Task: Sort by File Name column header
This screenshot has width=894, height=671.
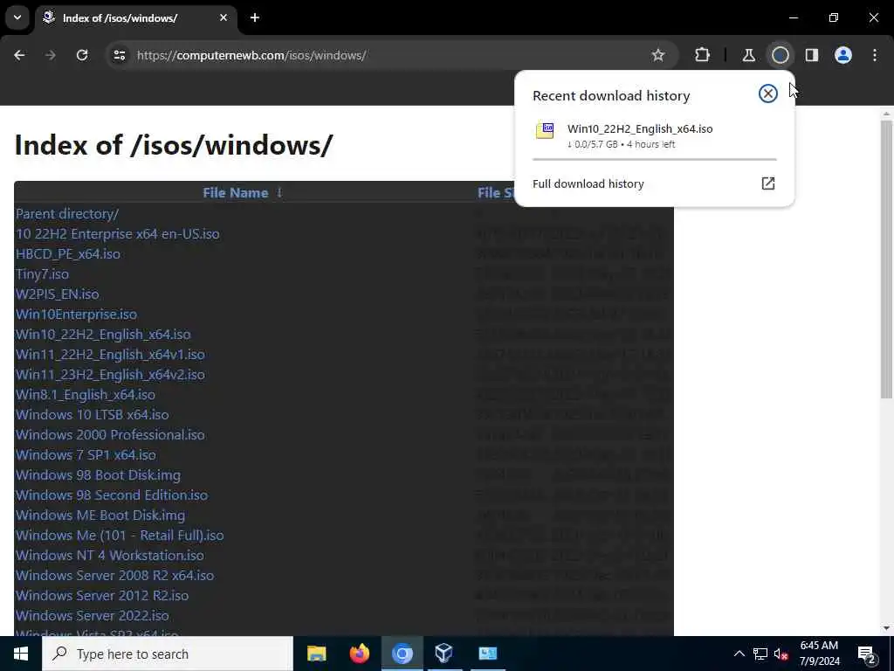Action: tap(235, 193)
